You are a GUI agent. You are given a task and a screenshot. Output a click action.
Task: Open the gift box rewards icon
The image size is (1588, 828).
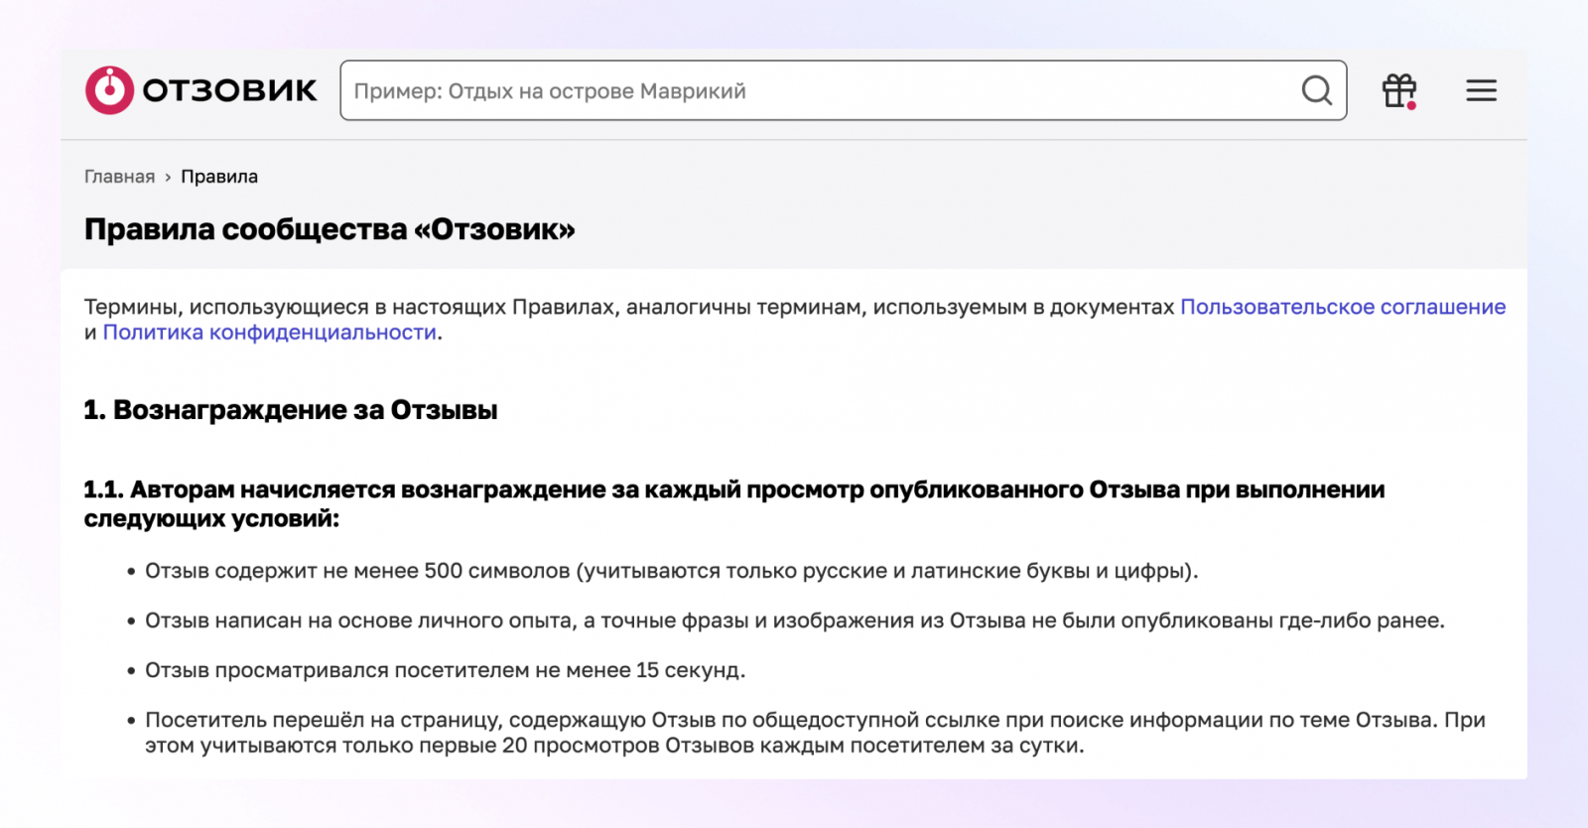[x=1398, y=90]
